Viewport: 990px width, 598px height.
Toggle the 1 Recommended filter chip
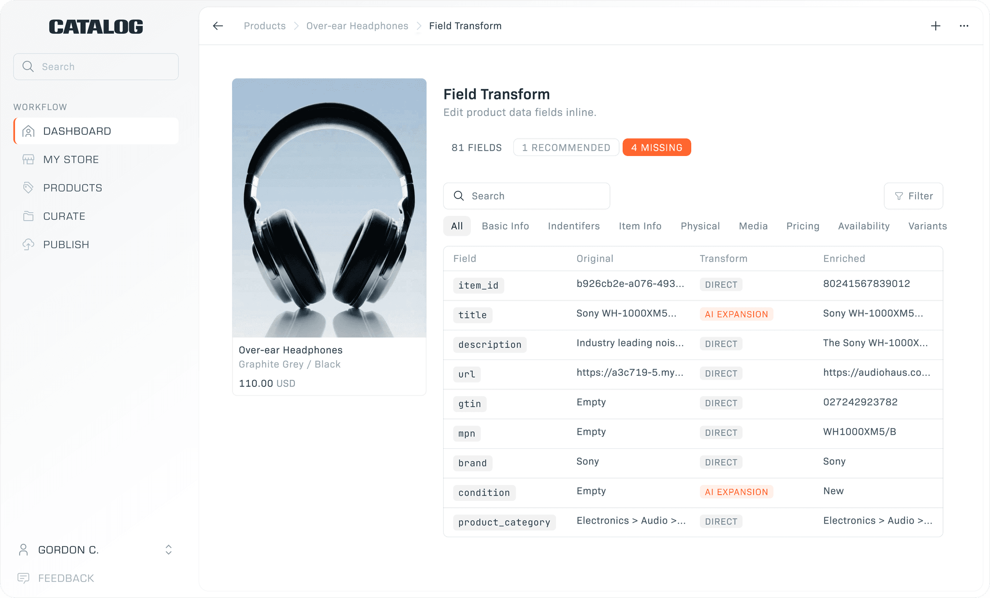566,148
